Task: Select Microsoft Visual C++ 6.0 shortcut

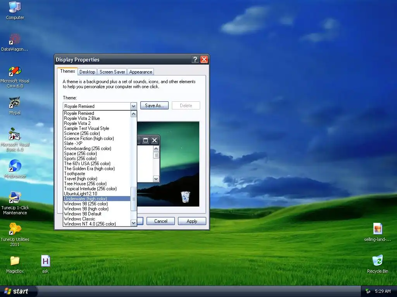Action: 15,77
